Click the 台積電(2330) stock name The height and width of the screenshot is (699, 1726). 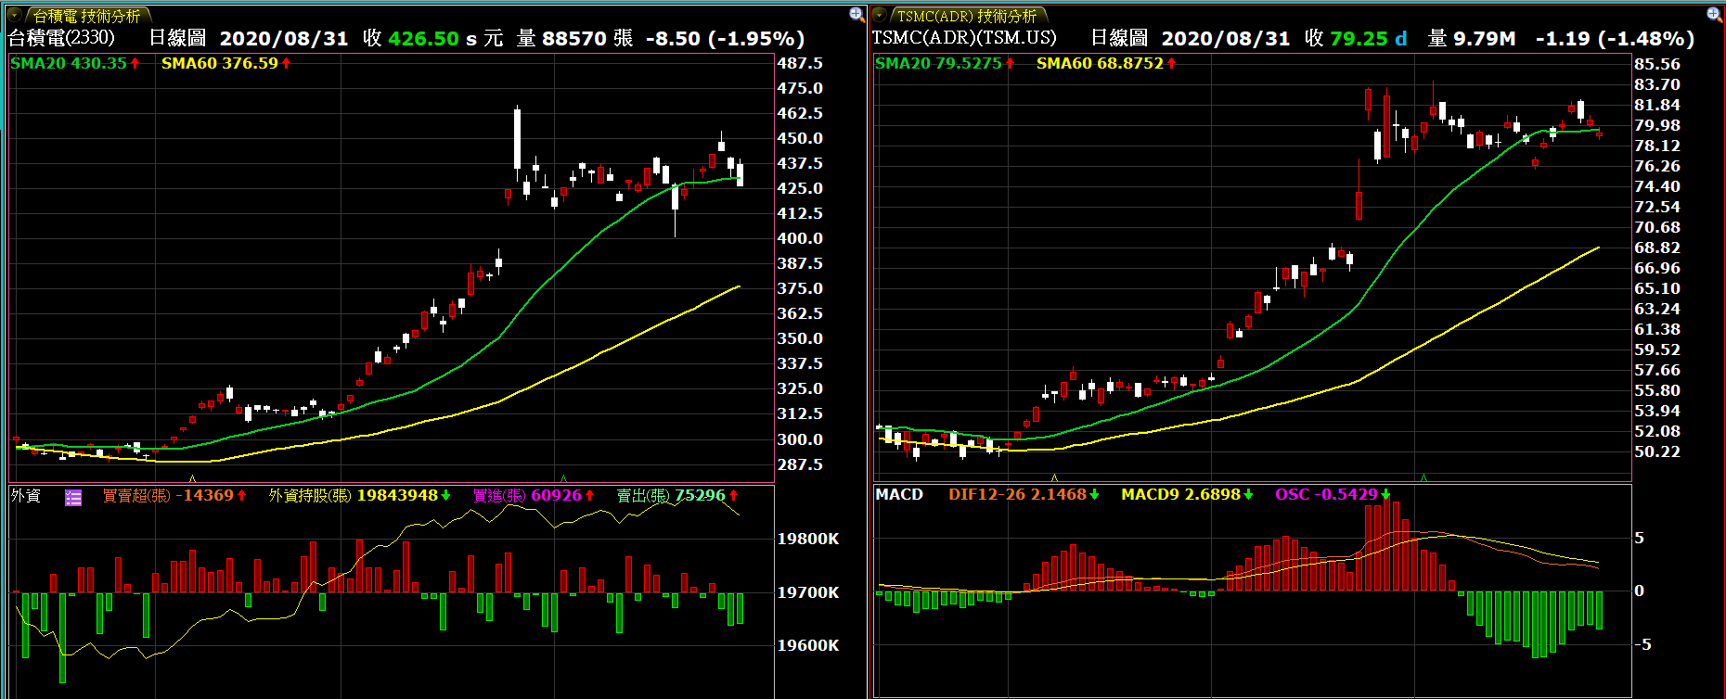(61, 38)
